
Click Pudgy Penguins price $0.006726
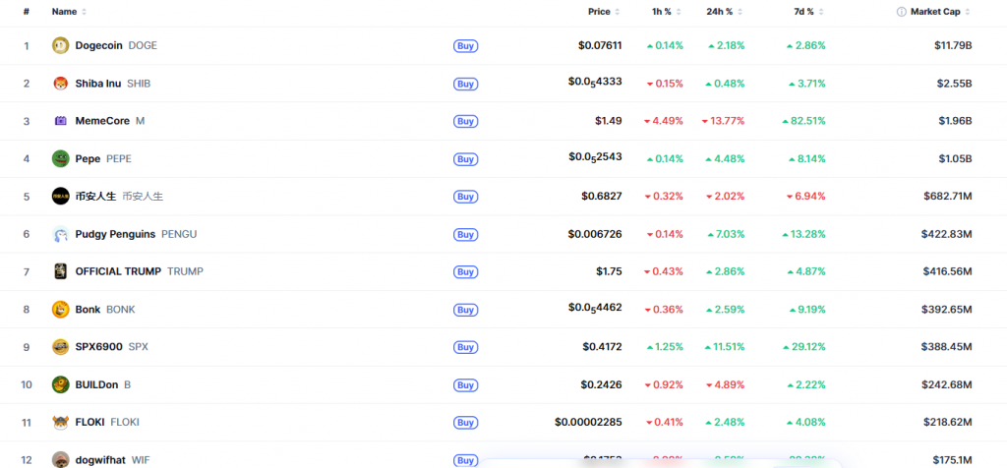click(x=595, y=234)
